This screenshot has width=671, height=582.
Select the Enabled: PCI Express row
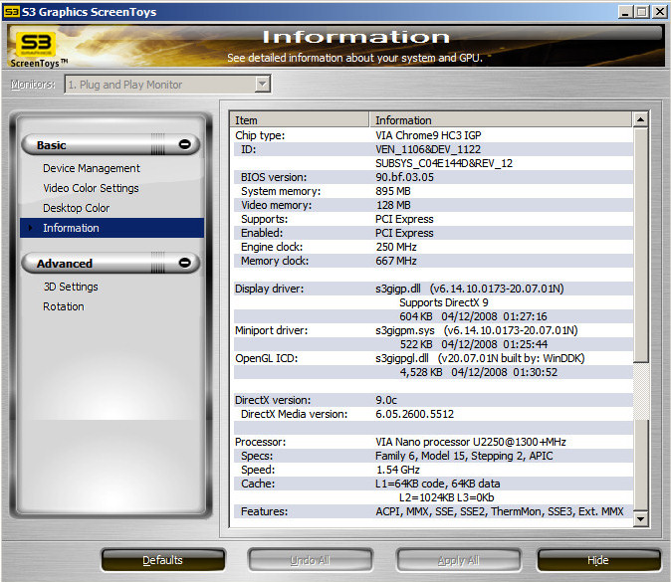pyautogui.click(x=433, y=233)
